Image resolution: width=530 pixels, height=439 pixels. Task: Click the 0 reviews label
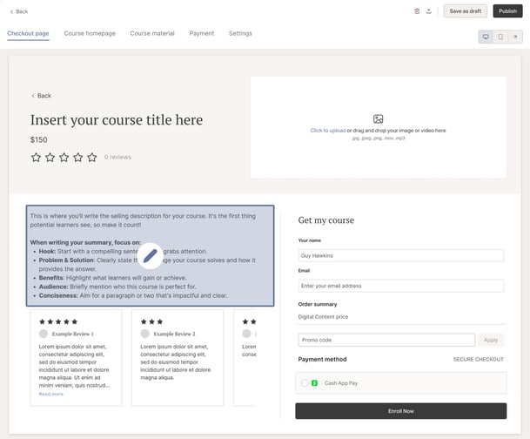point(117,158)
